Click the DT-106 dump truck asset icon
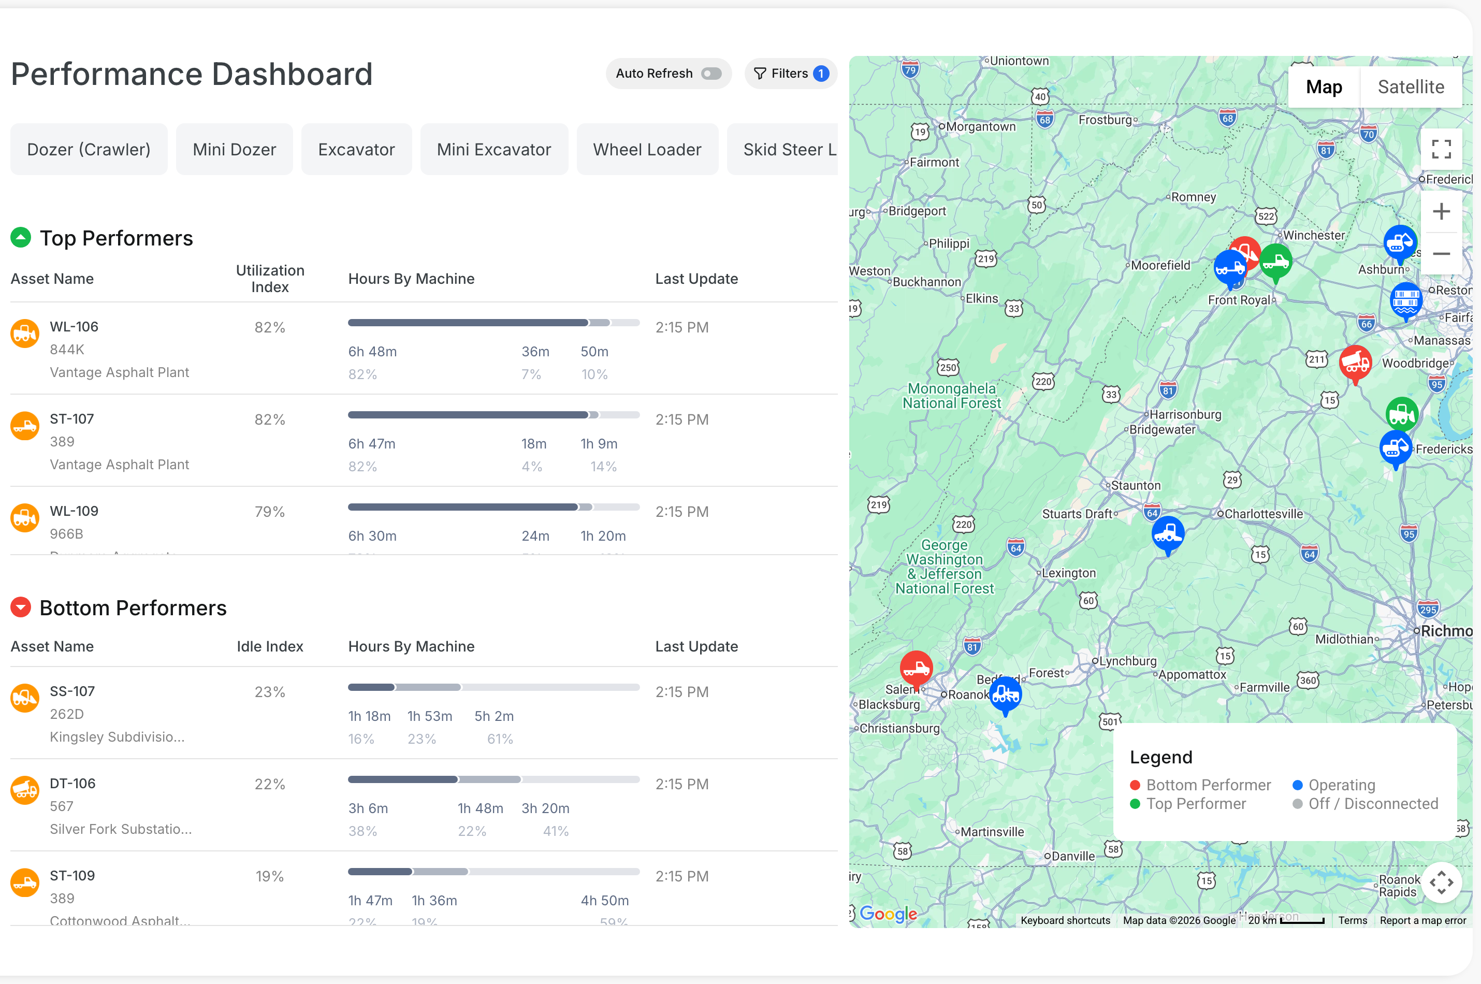The height and width of the screenshot is (984, 1481). (x=25, y=790)
